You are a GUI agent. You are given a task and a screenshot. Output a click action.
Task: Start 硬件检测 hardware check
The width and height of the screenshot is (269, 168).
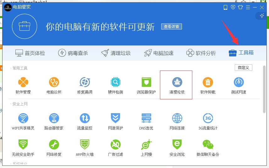(x=115, y=86)
